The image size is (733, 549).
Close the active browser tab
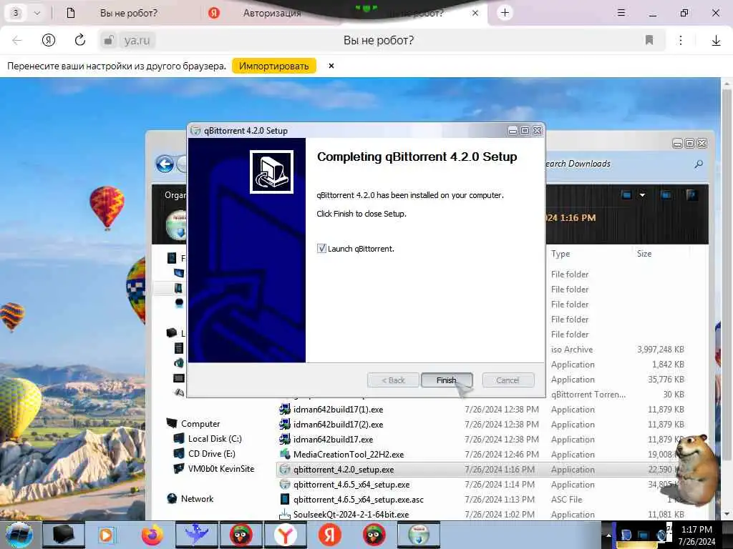click(475, 13)
